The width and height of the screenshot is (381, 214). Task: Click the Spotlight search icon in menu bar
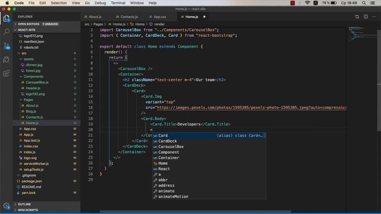pos(364,3)
